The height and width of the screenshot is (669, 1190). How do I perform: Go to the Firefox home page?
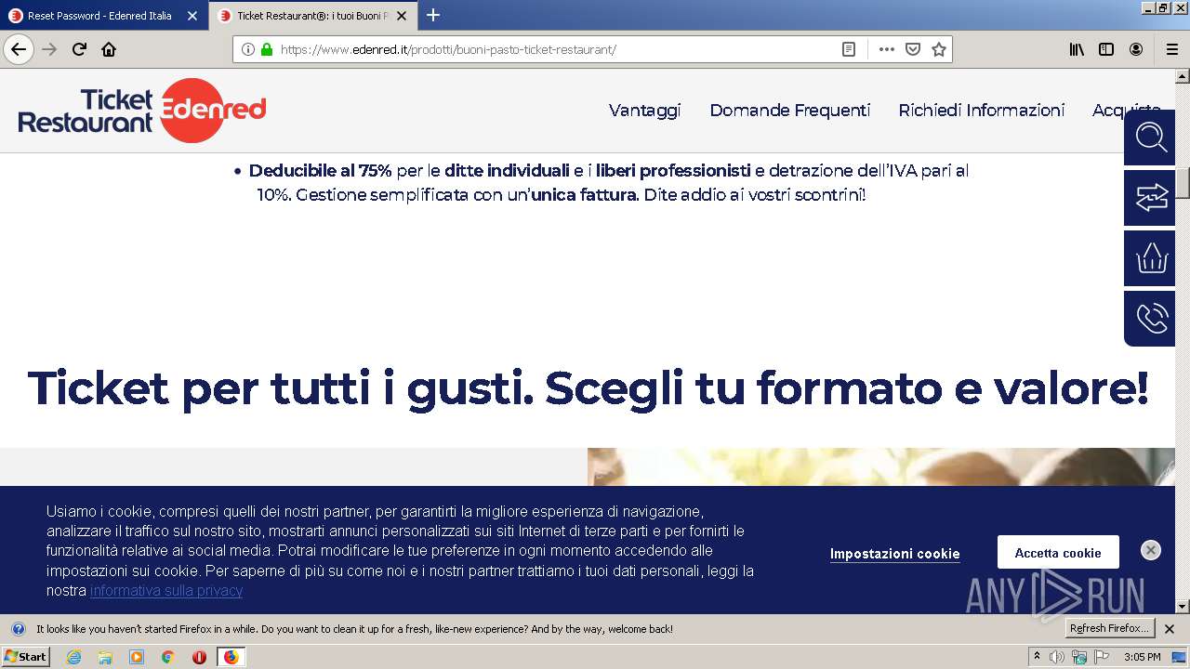tap(109, 49)
